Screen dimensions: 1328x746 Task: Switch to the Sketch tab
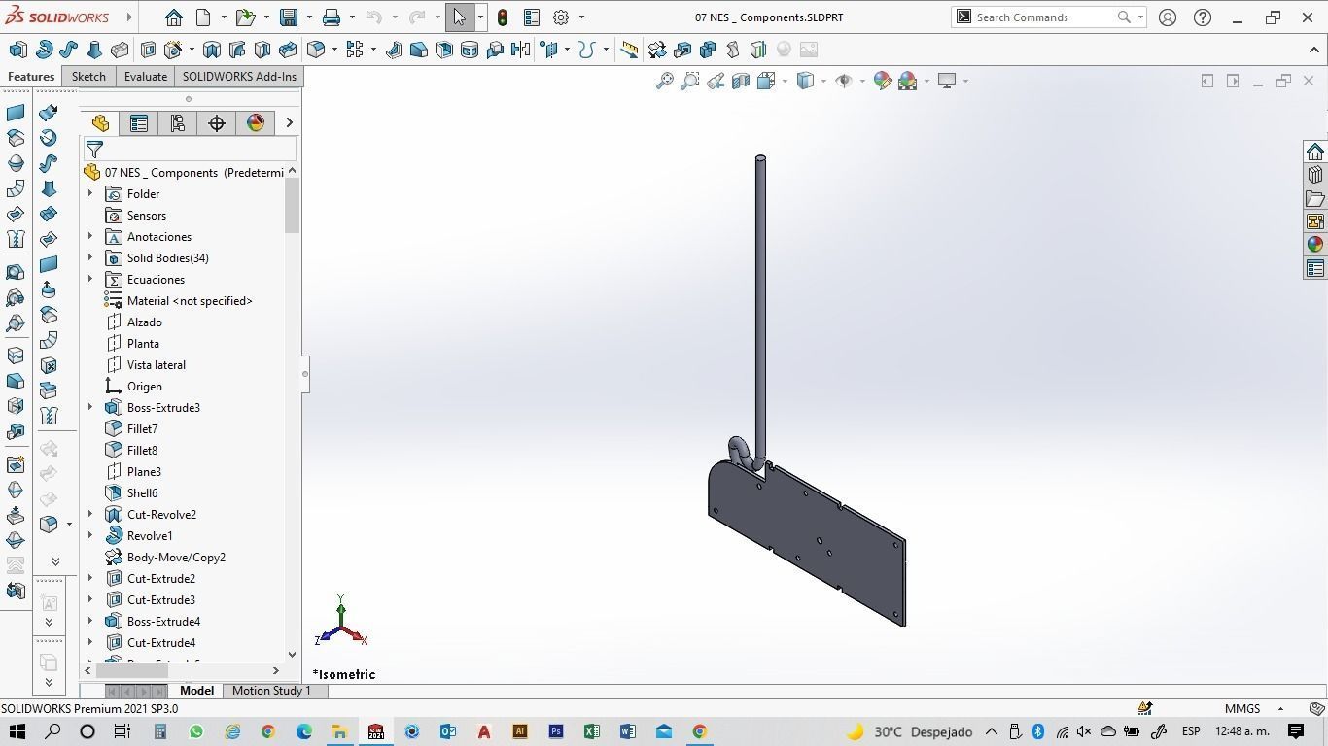coord(88,77)
